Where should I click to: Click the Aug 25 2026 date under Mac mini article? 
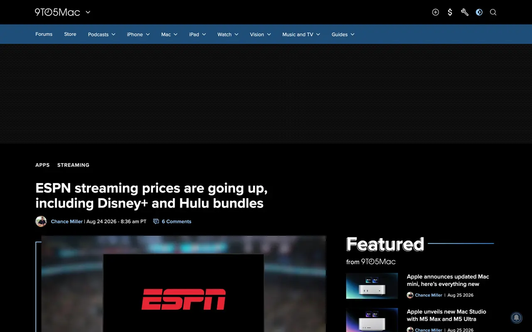pyautogui.click(x=461, y=295)
